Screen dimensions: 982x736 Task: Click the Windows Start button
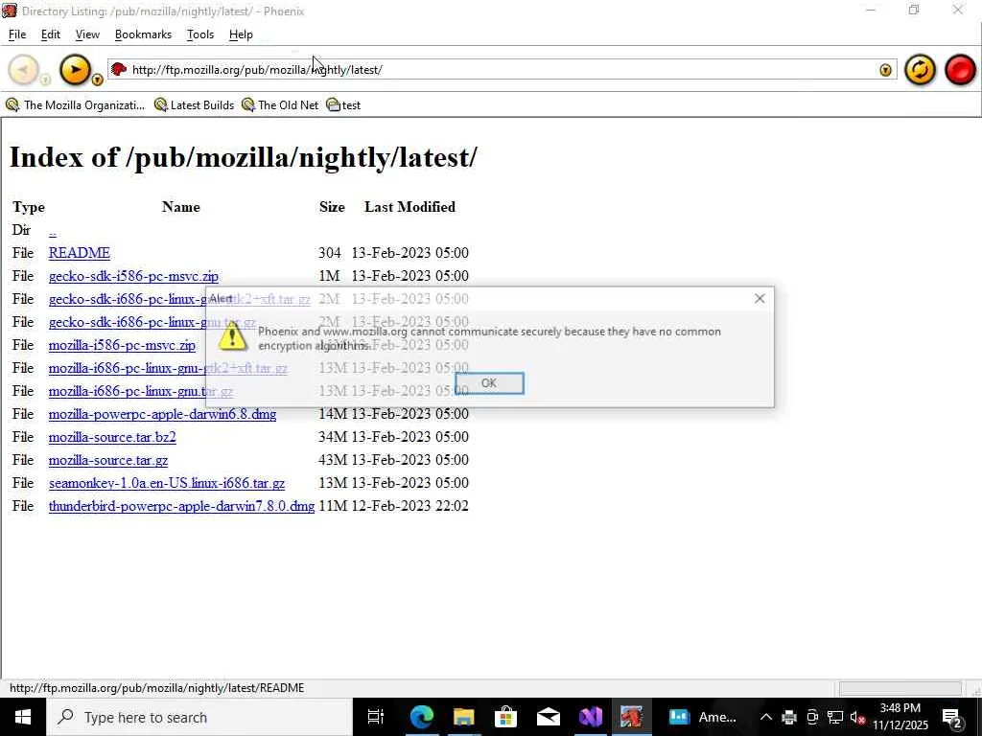point(23,717)
